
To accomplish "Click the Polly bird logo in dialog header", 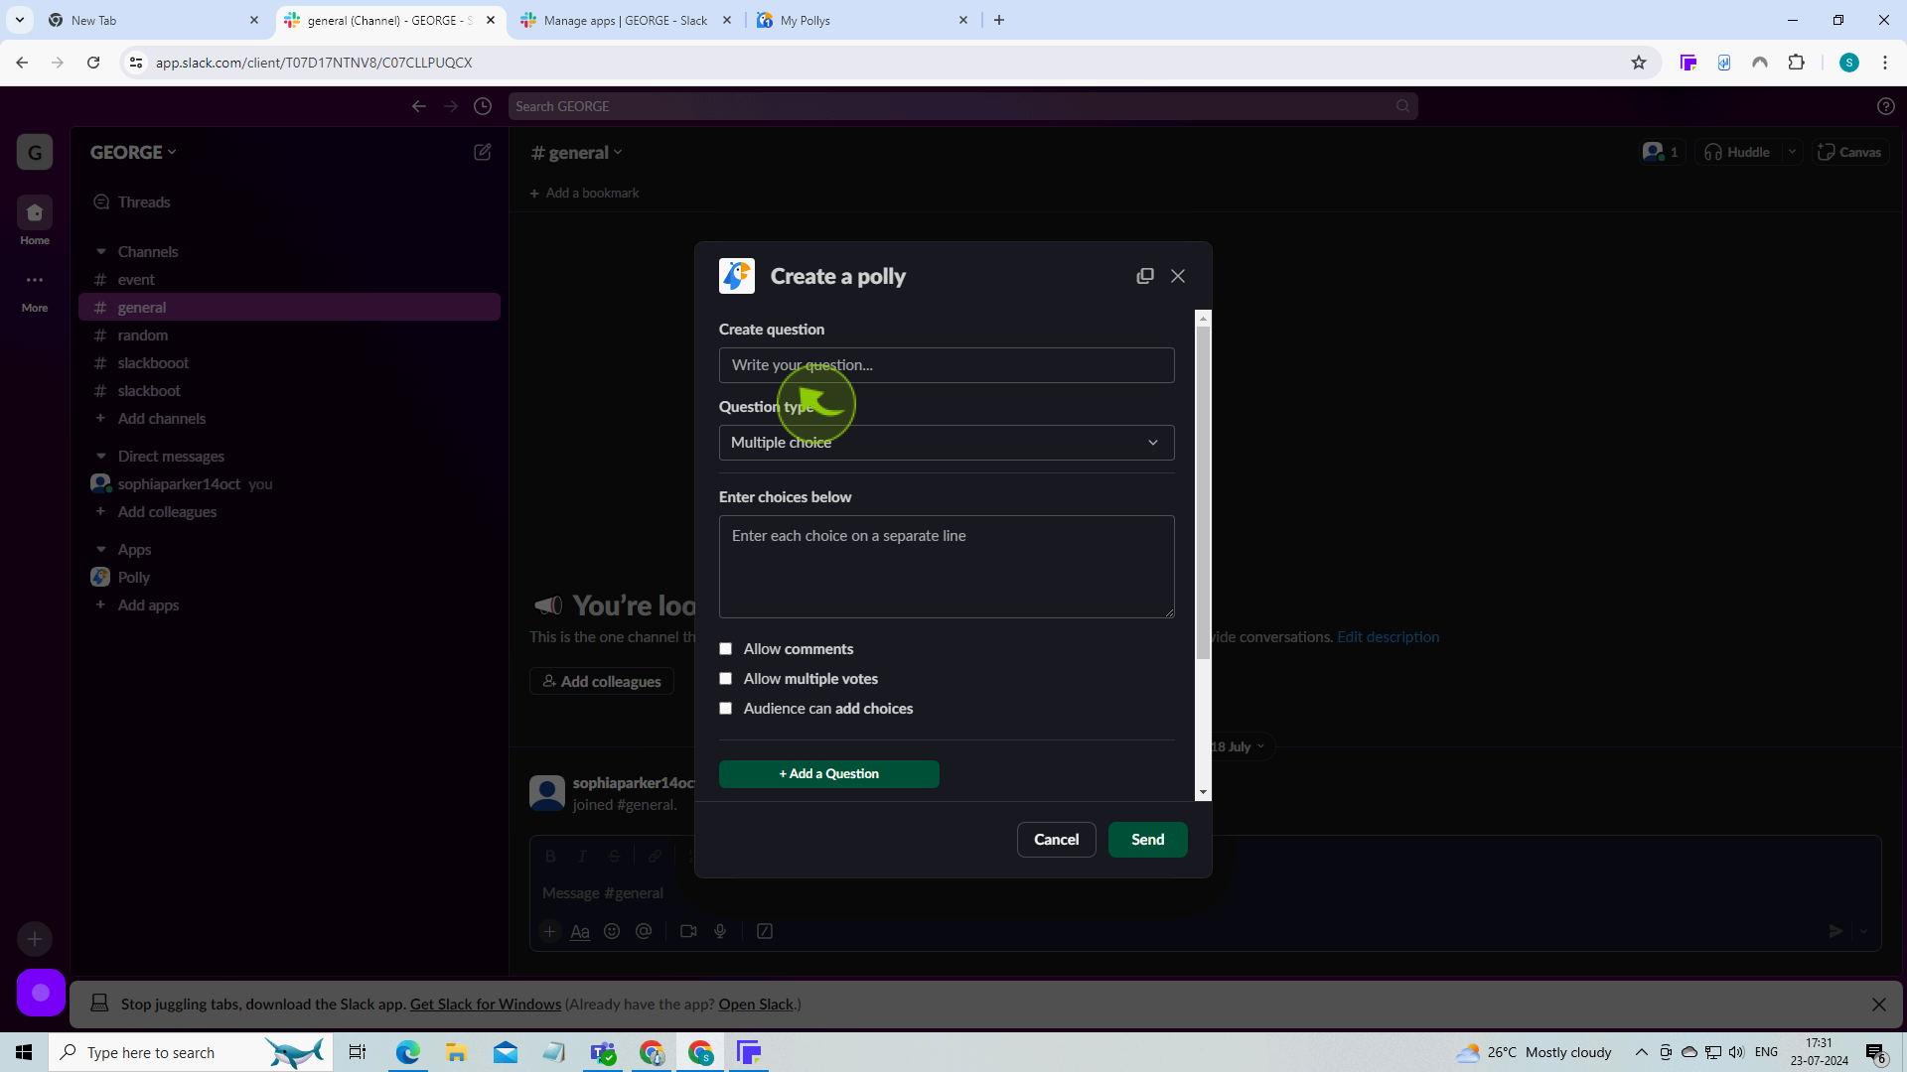I will (737, 276).
